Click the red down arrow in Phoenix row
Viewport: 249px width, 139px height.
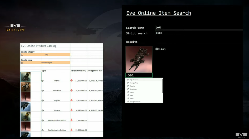pos(71,110)
